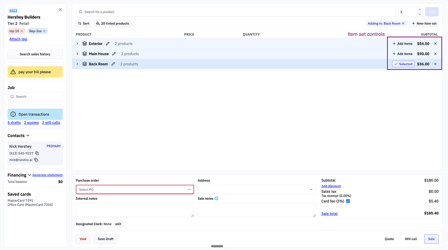The width and height of the screenshot is (448, 250).
Task: Click the Add product button
Action: pyautogui.click(x=432, y=12)
